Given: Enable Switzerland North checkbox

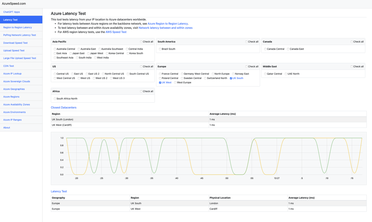Looking at the screenshot, I should (x=205, y=78).
